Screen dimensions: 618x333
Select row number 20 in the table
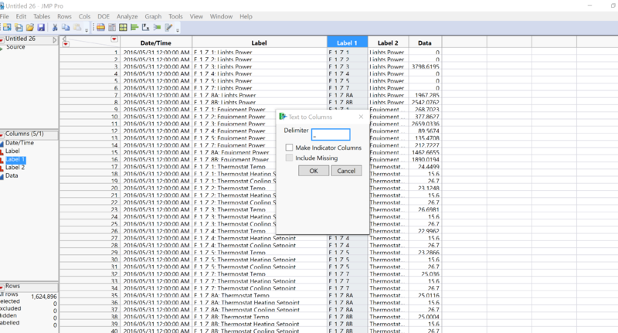[x=114, y=188]
